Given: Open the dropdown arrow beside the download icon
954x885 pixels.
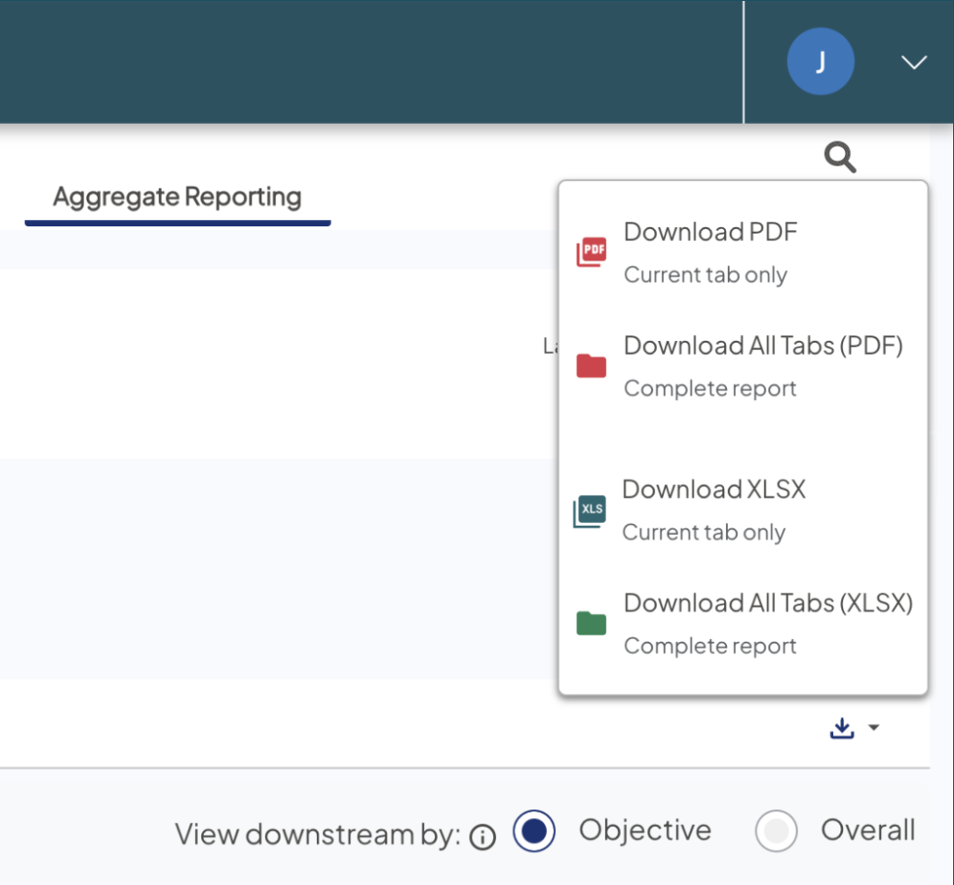Looking at the screenshot, I should pos(874,729).
